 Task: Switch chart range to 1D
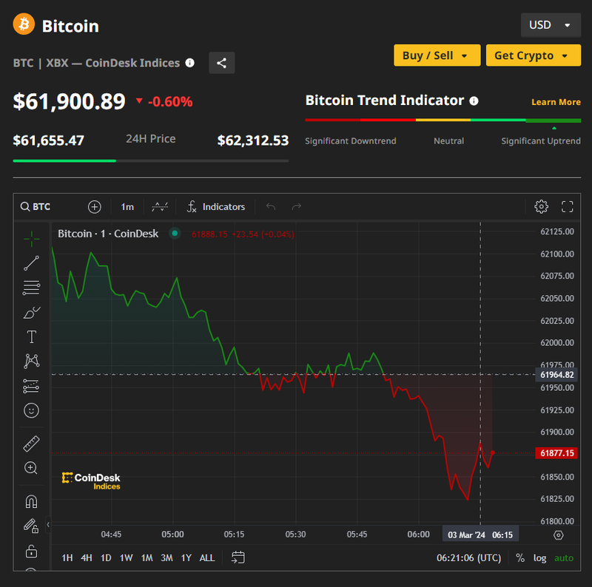pos(106,557)
